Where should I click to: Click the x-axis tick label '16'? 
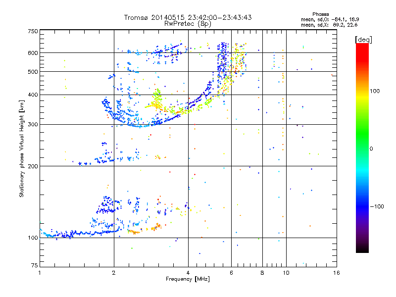click(337, 273)
